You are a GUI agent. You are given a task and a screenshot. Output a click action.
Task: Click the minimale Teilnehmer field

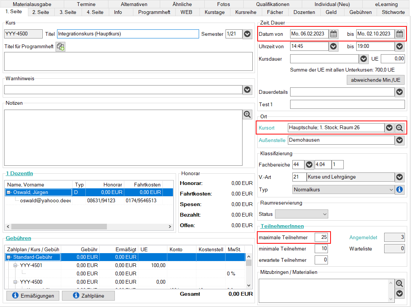point(321,249)
